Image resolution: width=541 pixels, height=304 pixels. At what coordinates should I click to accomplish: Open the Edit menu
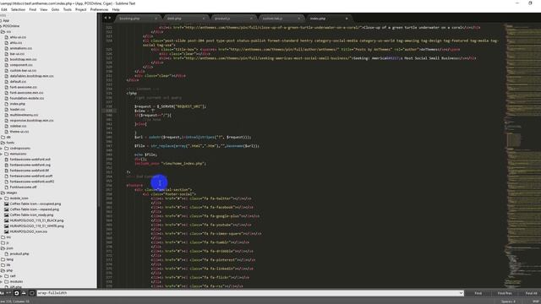point(3,9)
